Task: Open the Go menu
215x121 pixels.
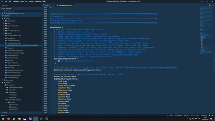Action: pyautogui.click(x=26, y=2)
